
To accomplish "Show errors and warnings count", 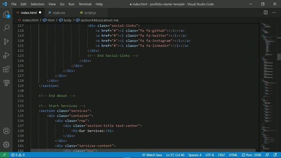I will pos(18,155).
